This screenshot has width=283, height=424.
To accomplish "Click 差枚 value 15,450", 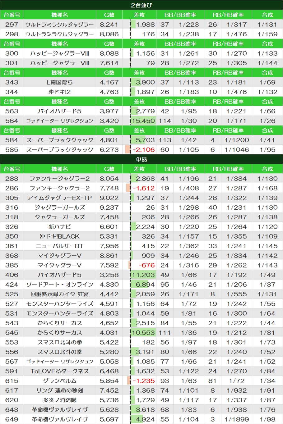I will (x=143, y=121).
